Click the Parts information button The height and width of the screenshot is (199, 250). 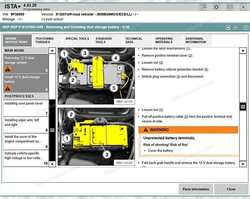click(x=196, y=189)
